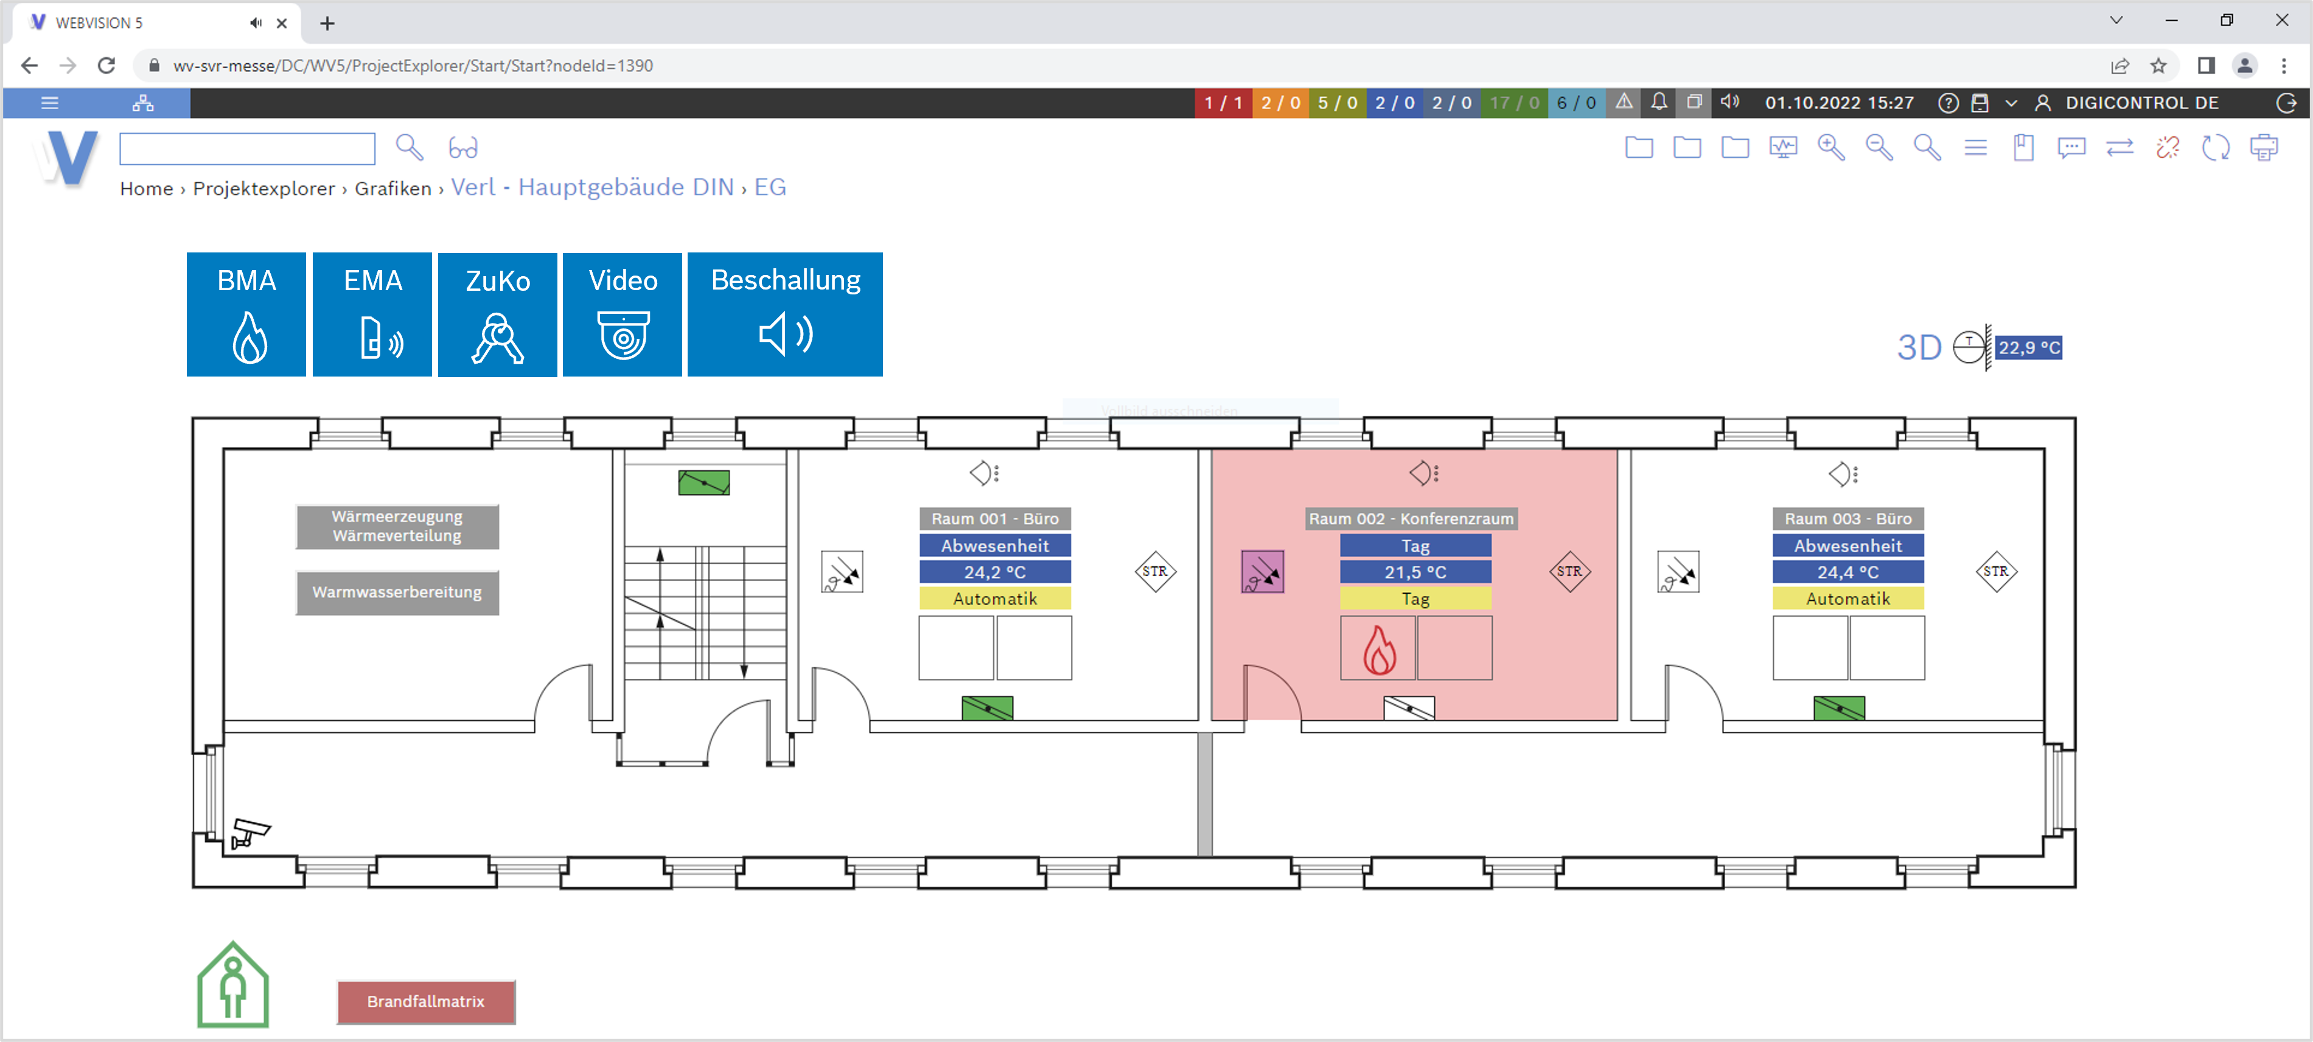Toggle the warning triangle alarm filter

pos(1624,102)
